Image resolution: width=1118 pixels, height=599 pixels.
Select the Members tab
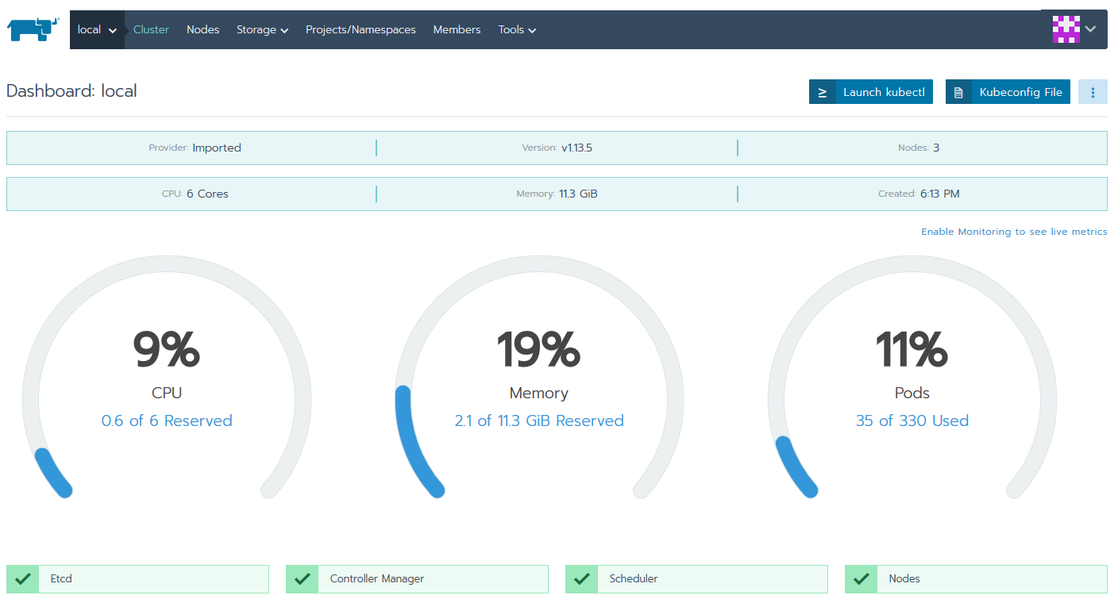(x=457, y=29)
